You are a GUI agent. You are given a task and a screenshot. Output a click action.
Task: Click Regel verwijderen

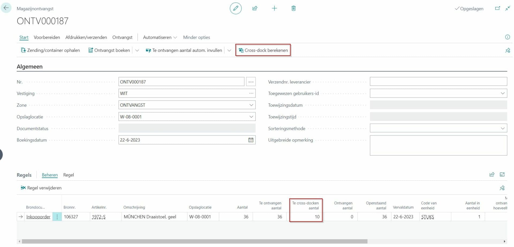point(41,188)
